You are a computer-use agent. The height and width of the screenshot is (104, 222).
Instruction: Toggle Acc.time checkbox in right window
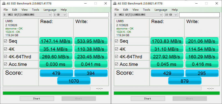[x=116, y=64]
